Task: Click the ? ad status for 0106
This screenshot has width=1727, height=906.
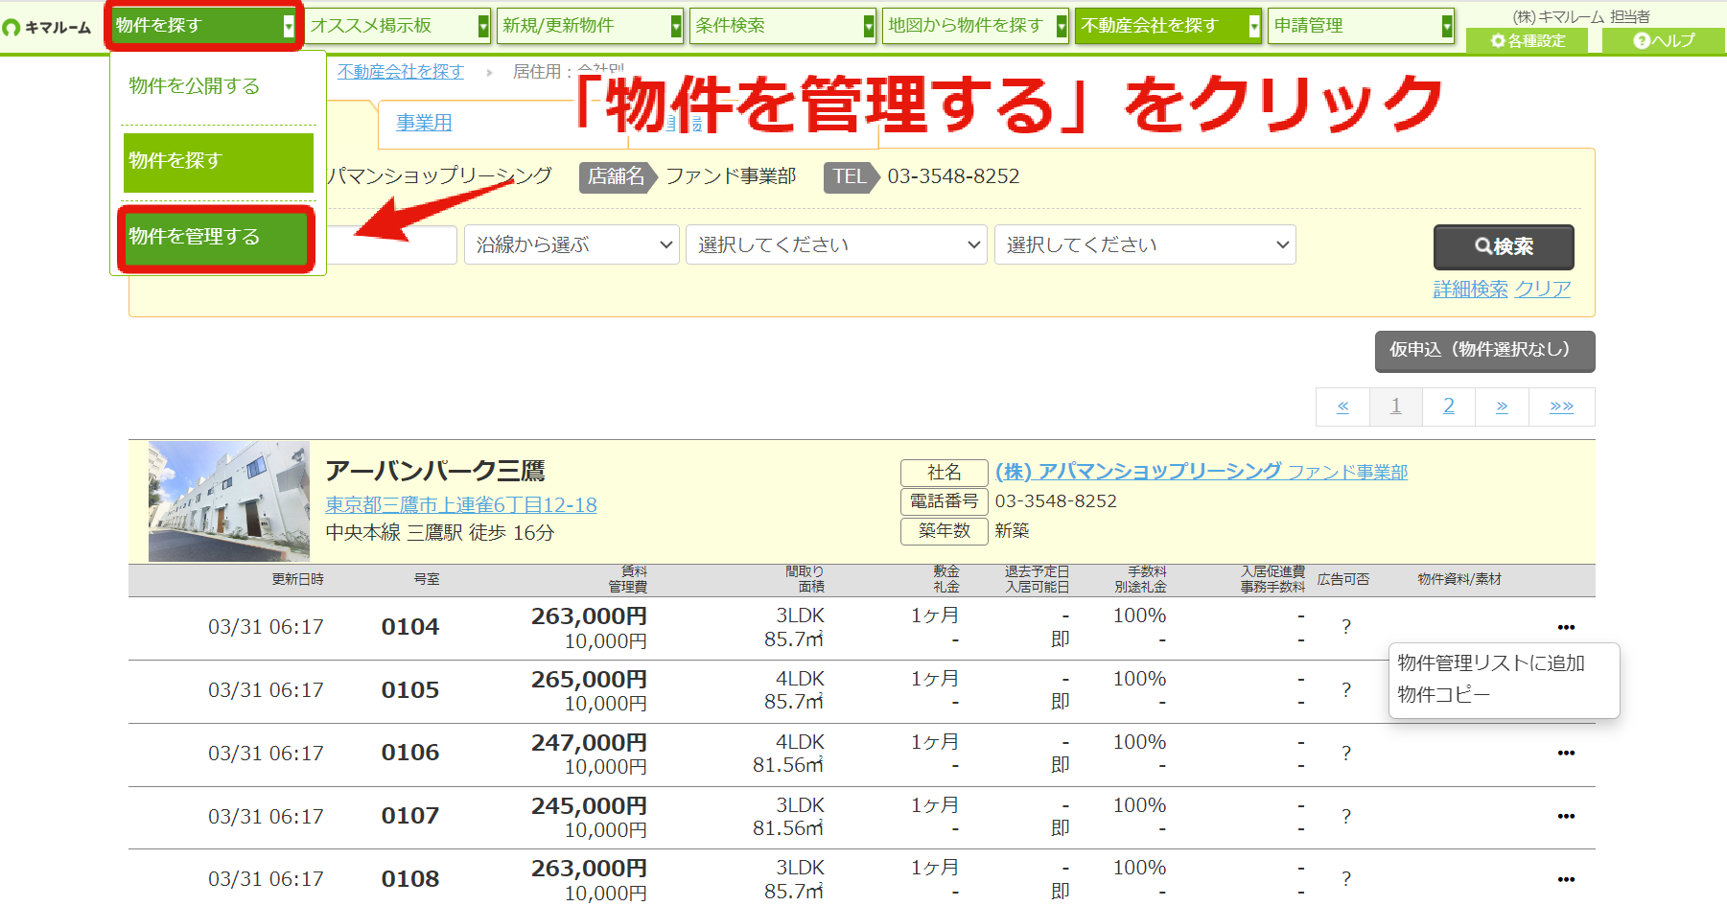Action: point(1346,754)
